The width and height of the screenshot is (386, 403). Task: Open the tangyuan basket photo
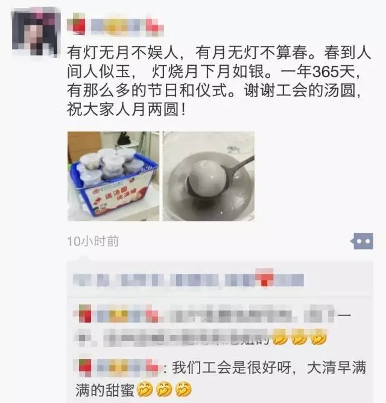(x=113, y=176)
